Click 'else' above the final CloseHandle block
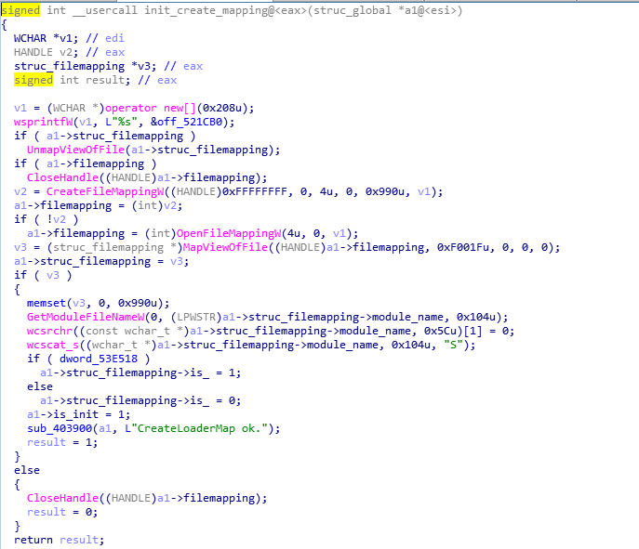639x549 pixels. [x=27, y=470]
